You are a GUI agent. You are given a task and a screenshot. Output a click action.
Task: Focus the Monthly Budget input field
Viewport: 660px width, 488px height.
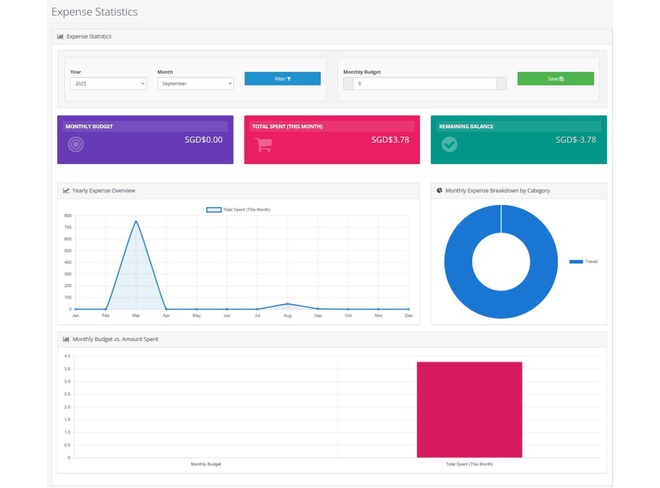424,84
